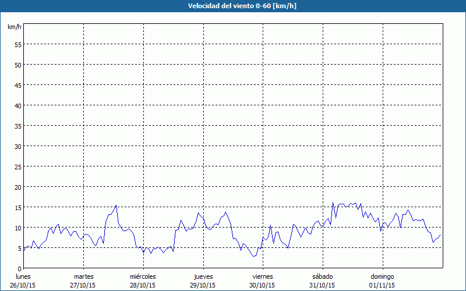
Task: Click the 45 y-axis tick label
Action: [17, 85]
